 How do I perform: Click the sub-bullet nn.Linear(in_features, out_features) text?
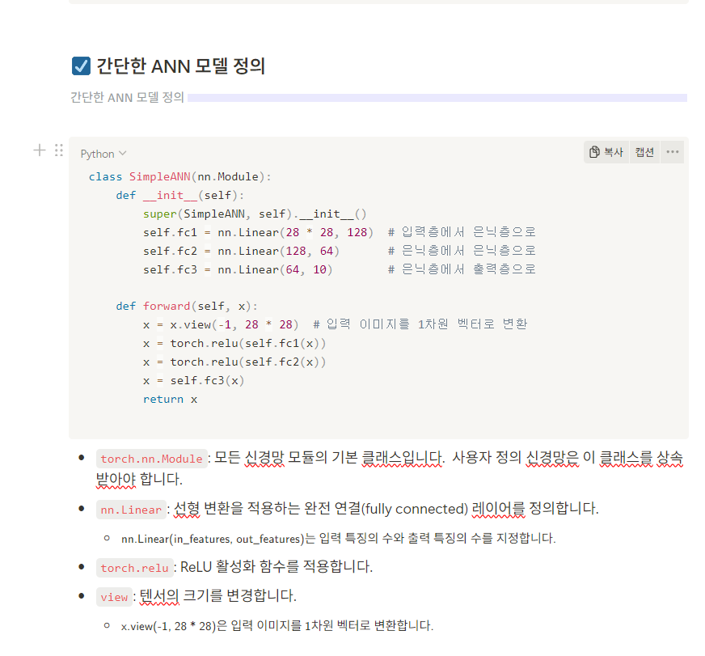[339, 538]
